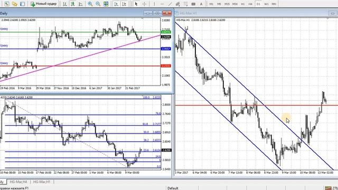Click the red 2.2331 price label

(166, 65)
